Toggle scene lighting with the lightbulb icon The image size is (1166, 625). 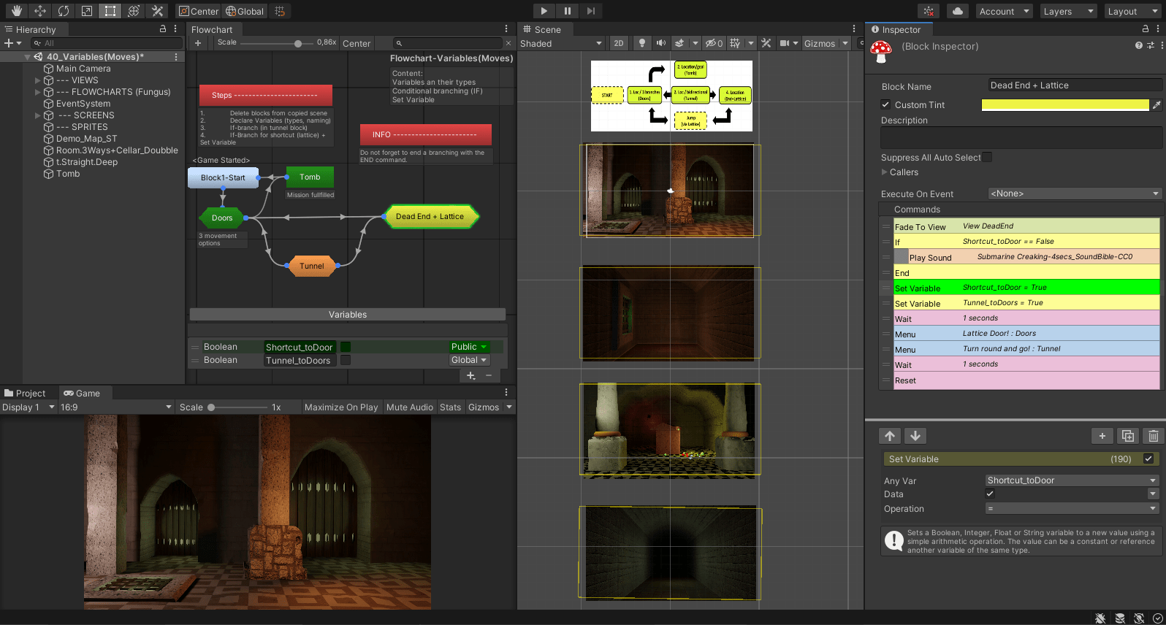(641, 43)
